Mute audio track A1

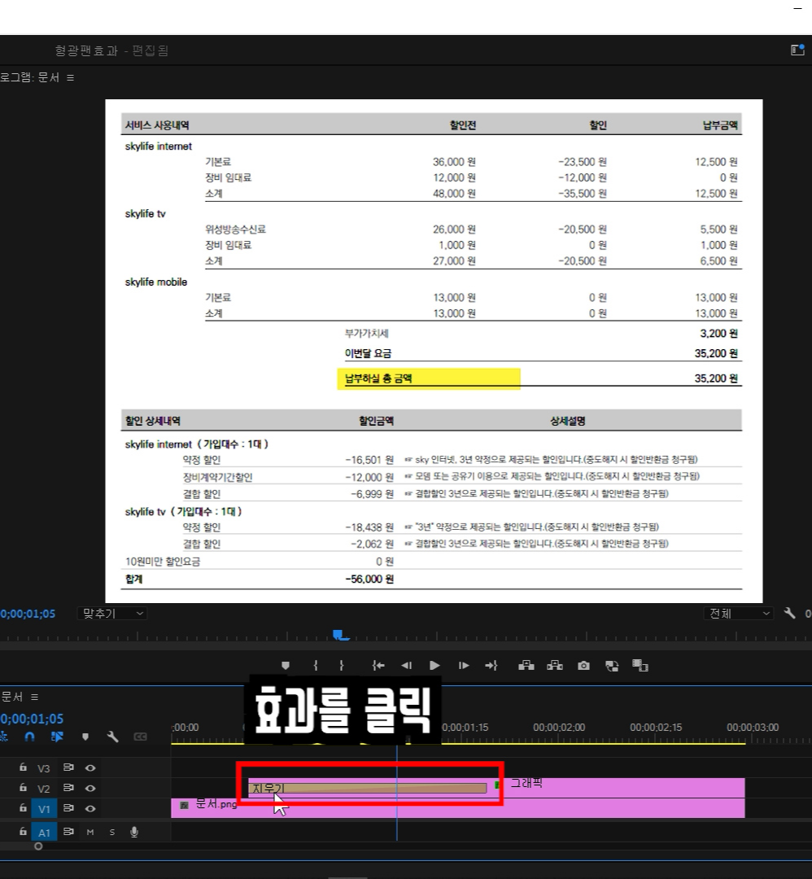coord(90,832)
